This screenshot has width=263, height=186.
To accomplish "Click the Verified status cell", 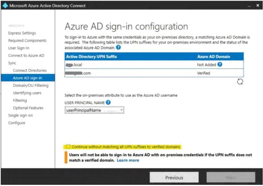I will [x=204, y=73].
